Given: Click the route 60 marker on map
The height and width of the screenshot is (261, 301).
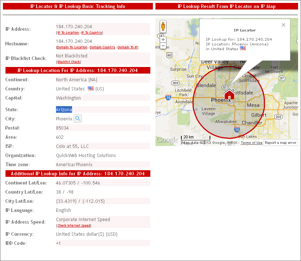Looking at the screenshot, I should 169,55.
